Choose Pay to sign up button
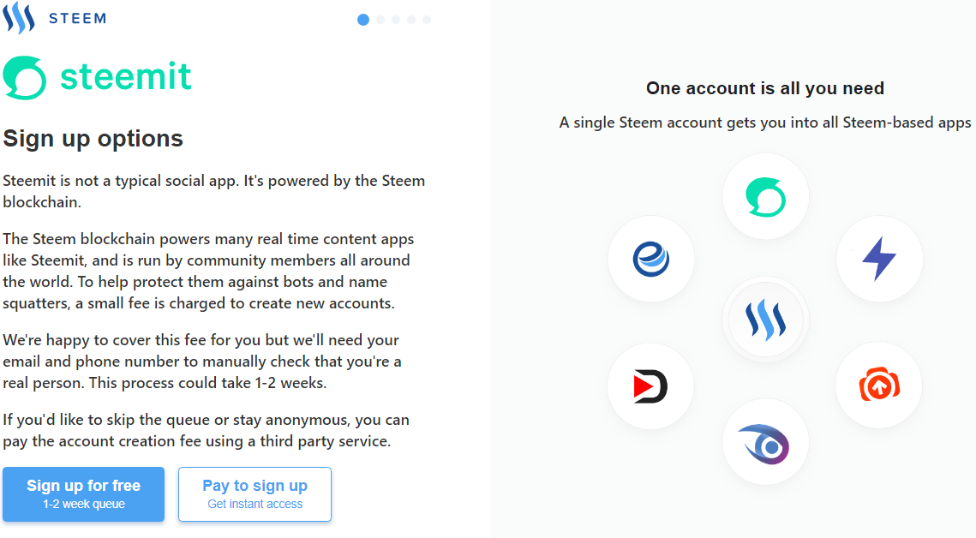The height and width of the screenshot is (538, 976). (x=254, y=493)
